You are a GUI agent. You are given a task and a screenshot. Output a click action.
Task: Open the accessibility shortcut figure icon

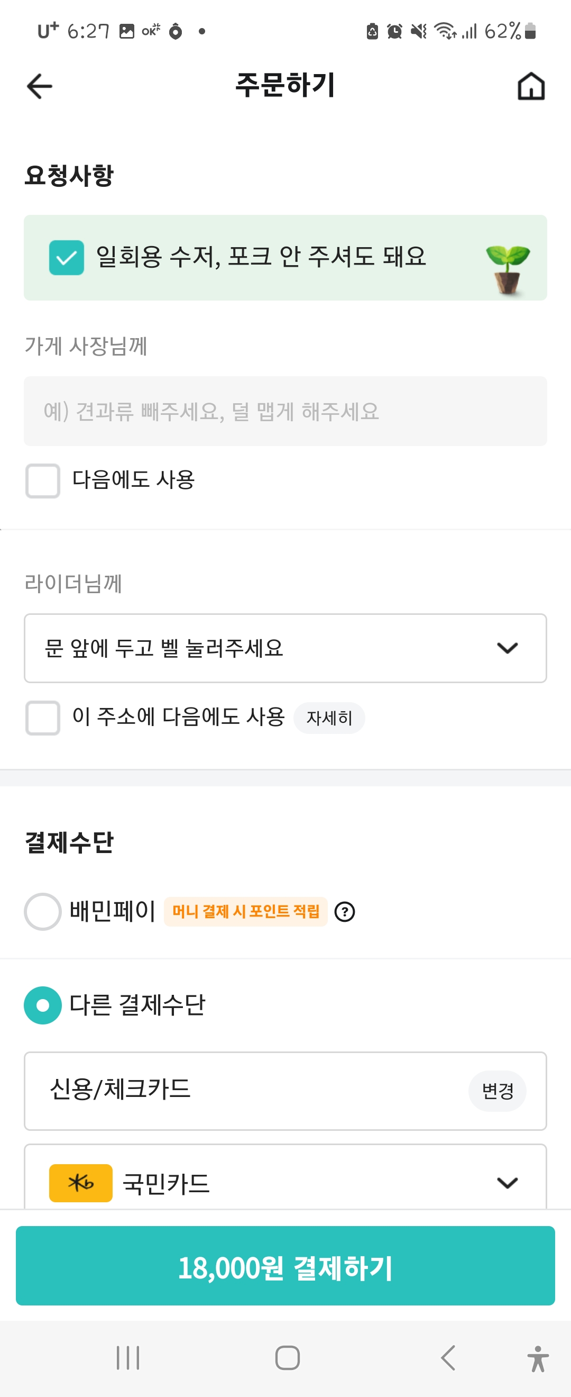(x=537, y=1358)
